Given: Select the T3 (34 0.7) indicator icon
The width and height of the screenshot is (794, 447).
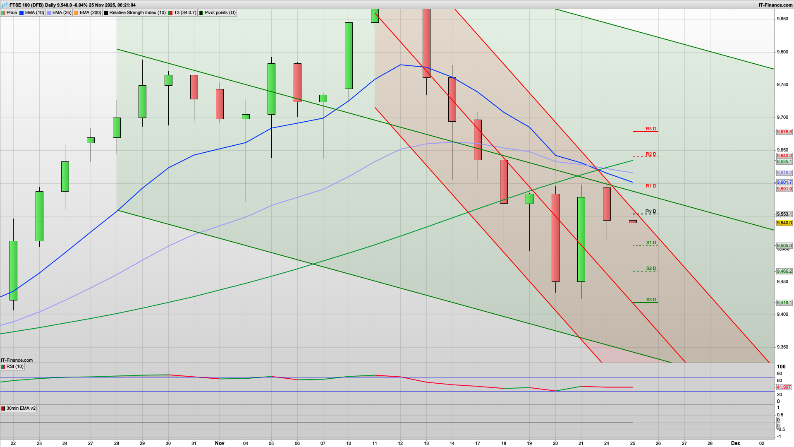Looking at the screenshot, I should (x=170, y=12).
